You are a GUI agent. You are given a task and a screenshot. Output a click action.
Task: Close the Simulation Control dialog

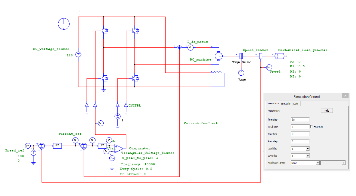coord(345,96)
